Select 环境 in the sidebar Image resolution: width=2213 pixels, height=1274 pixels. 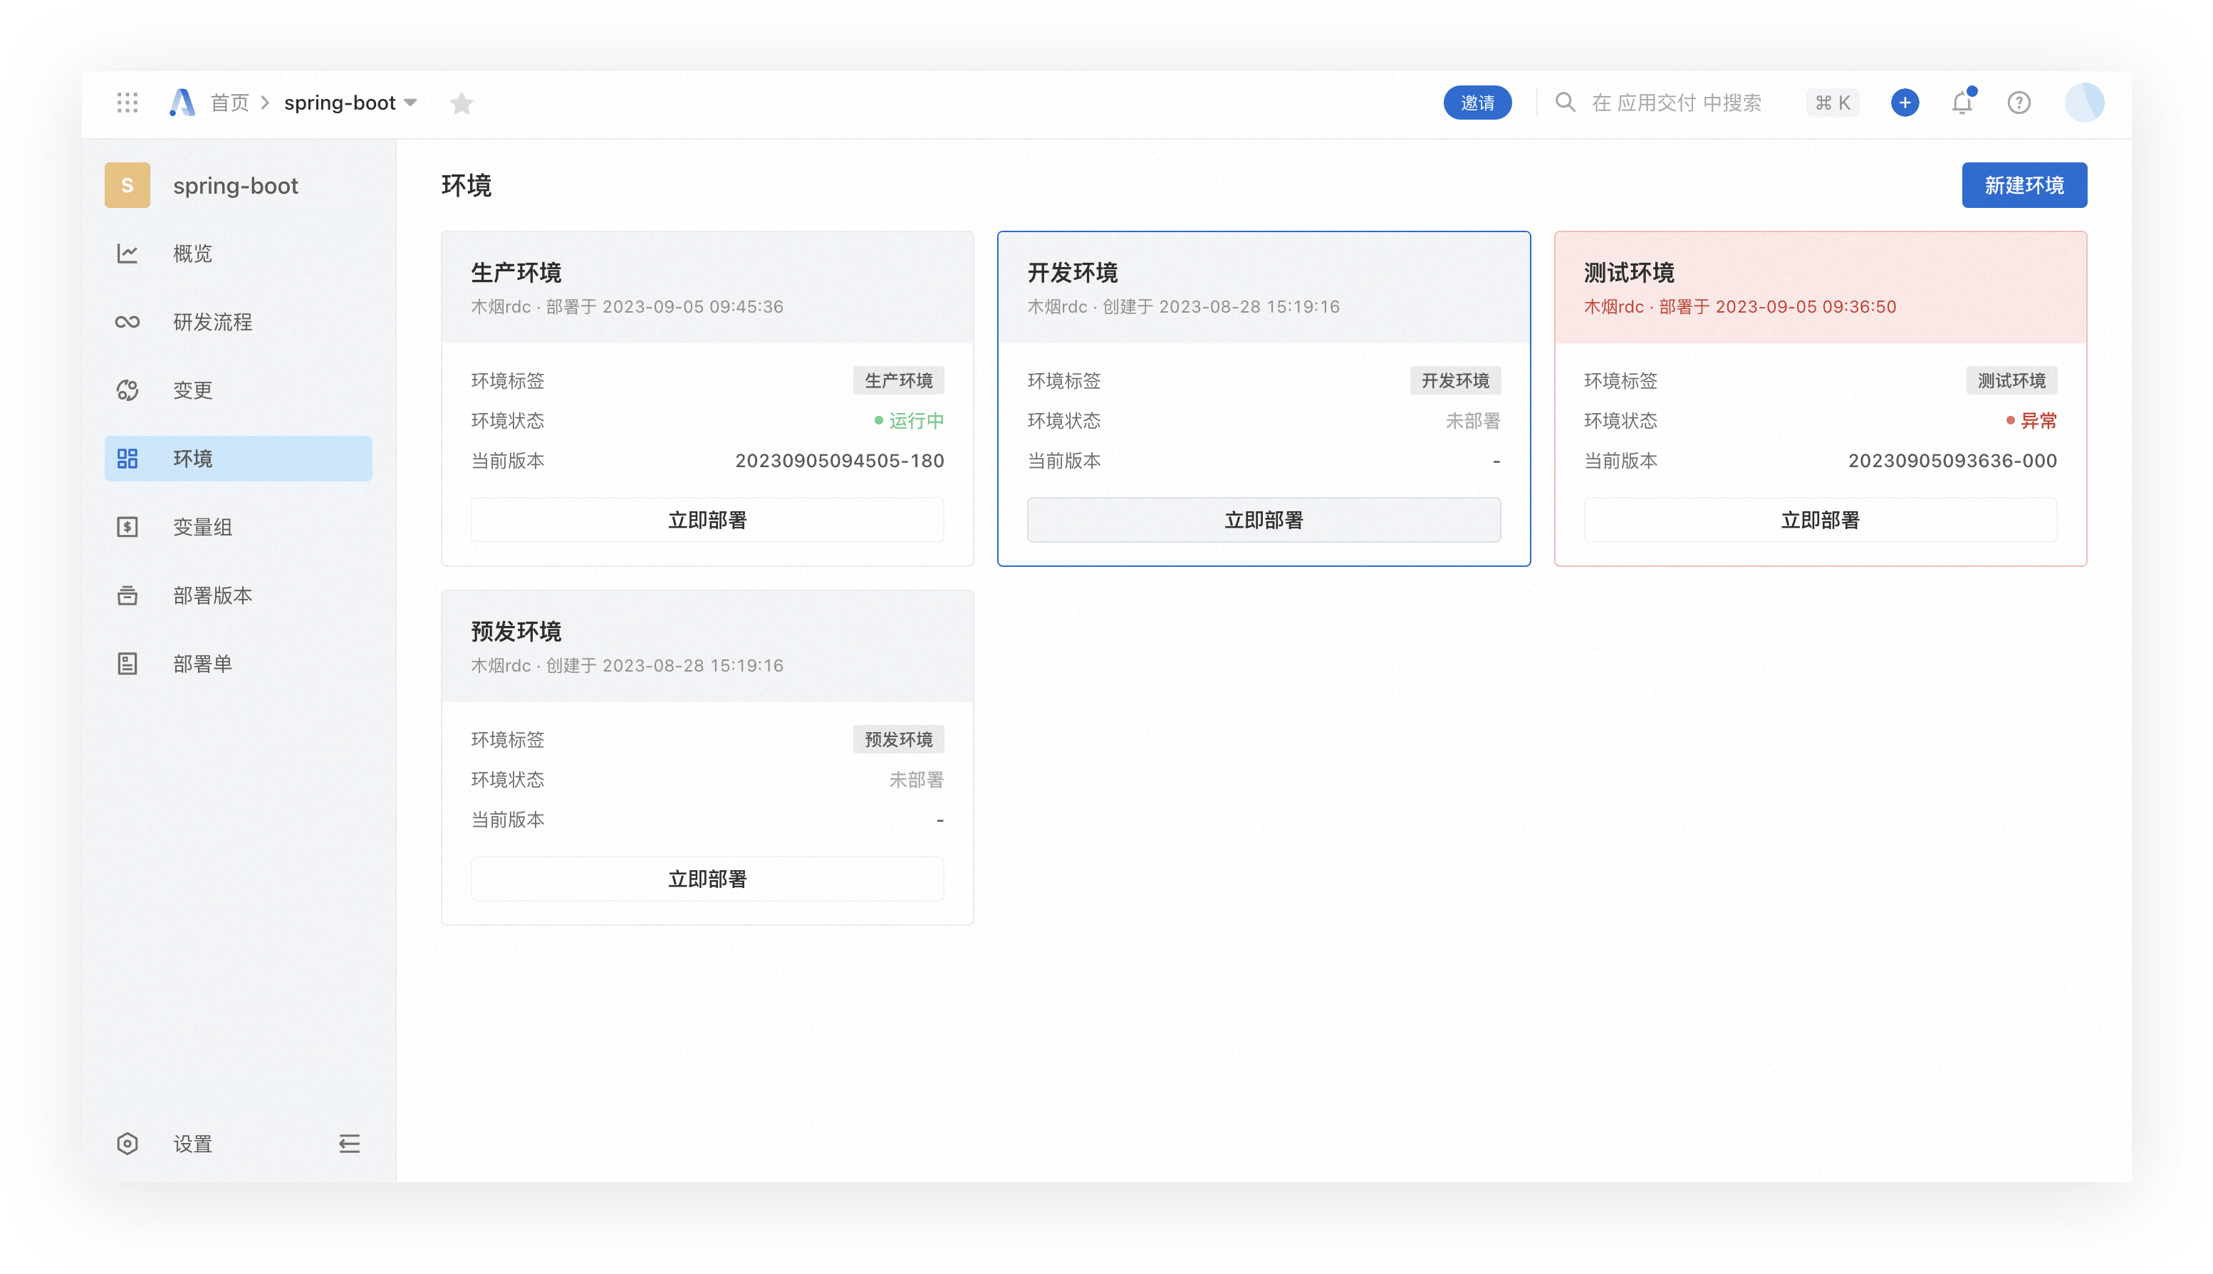pyautogui.click(x=238, y=458)
